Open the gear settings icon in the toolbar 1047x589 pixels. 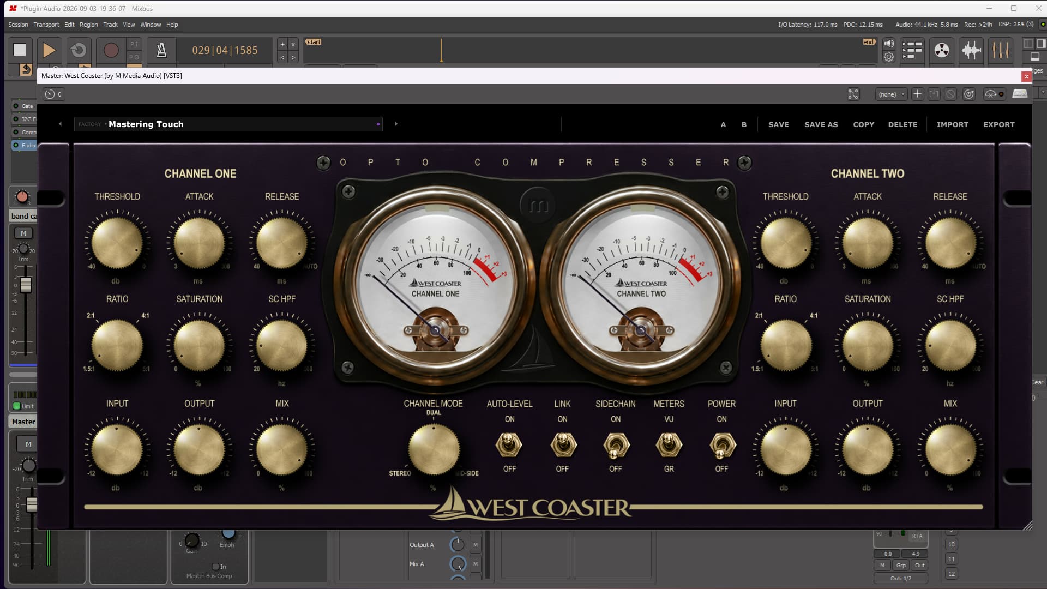click(889, 57)
